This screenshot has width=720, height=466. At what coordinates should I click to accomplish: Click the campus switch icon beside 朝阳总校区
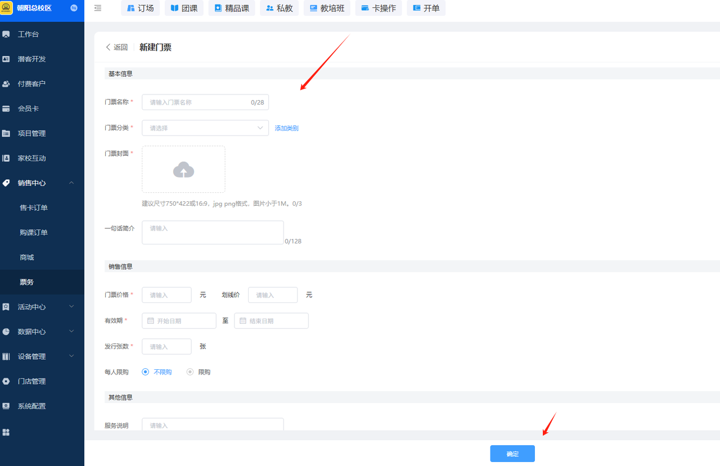point(74,8)
